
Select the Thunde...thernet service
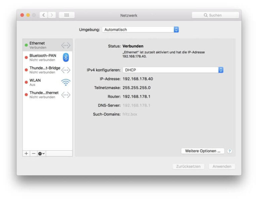point(47,95)
